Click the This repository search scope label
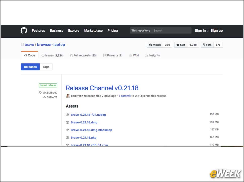The image size is (244, 182). 141,31
